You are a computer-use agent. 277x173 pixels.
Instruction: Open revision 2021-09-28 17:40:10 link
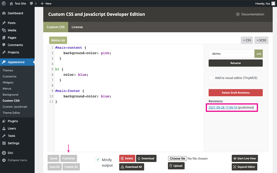223,107
